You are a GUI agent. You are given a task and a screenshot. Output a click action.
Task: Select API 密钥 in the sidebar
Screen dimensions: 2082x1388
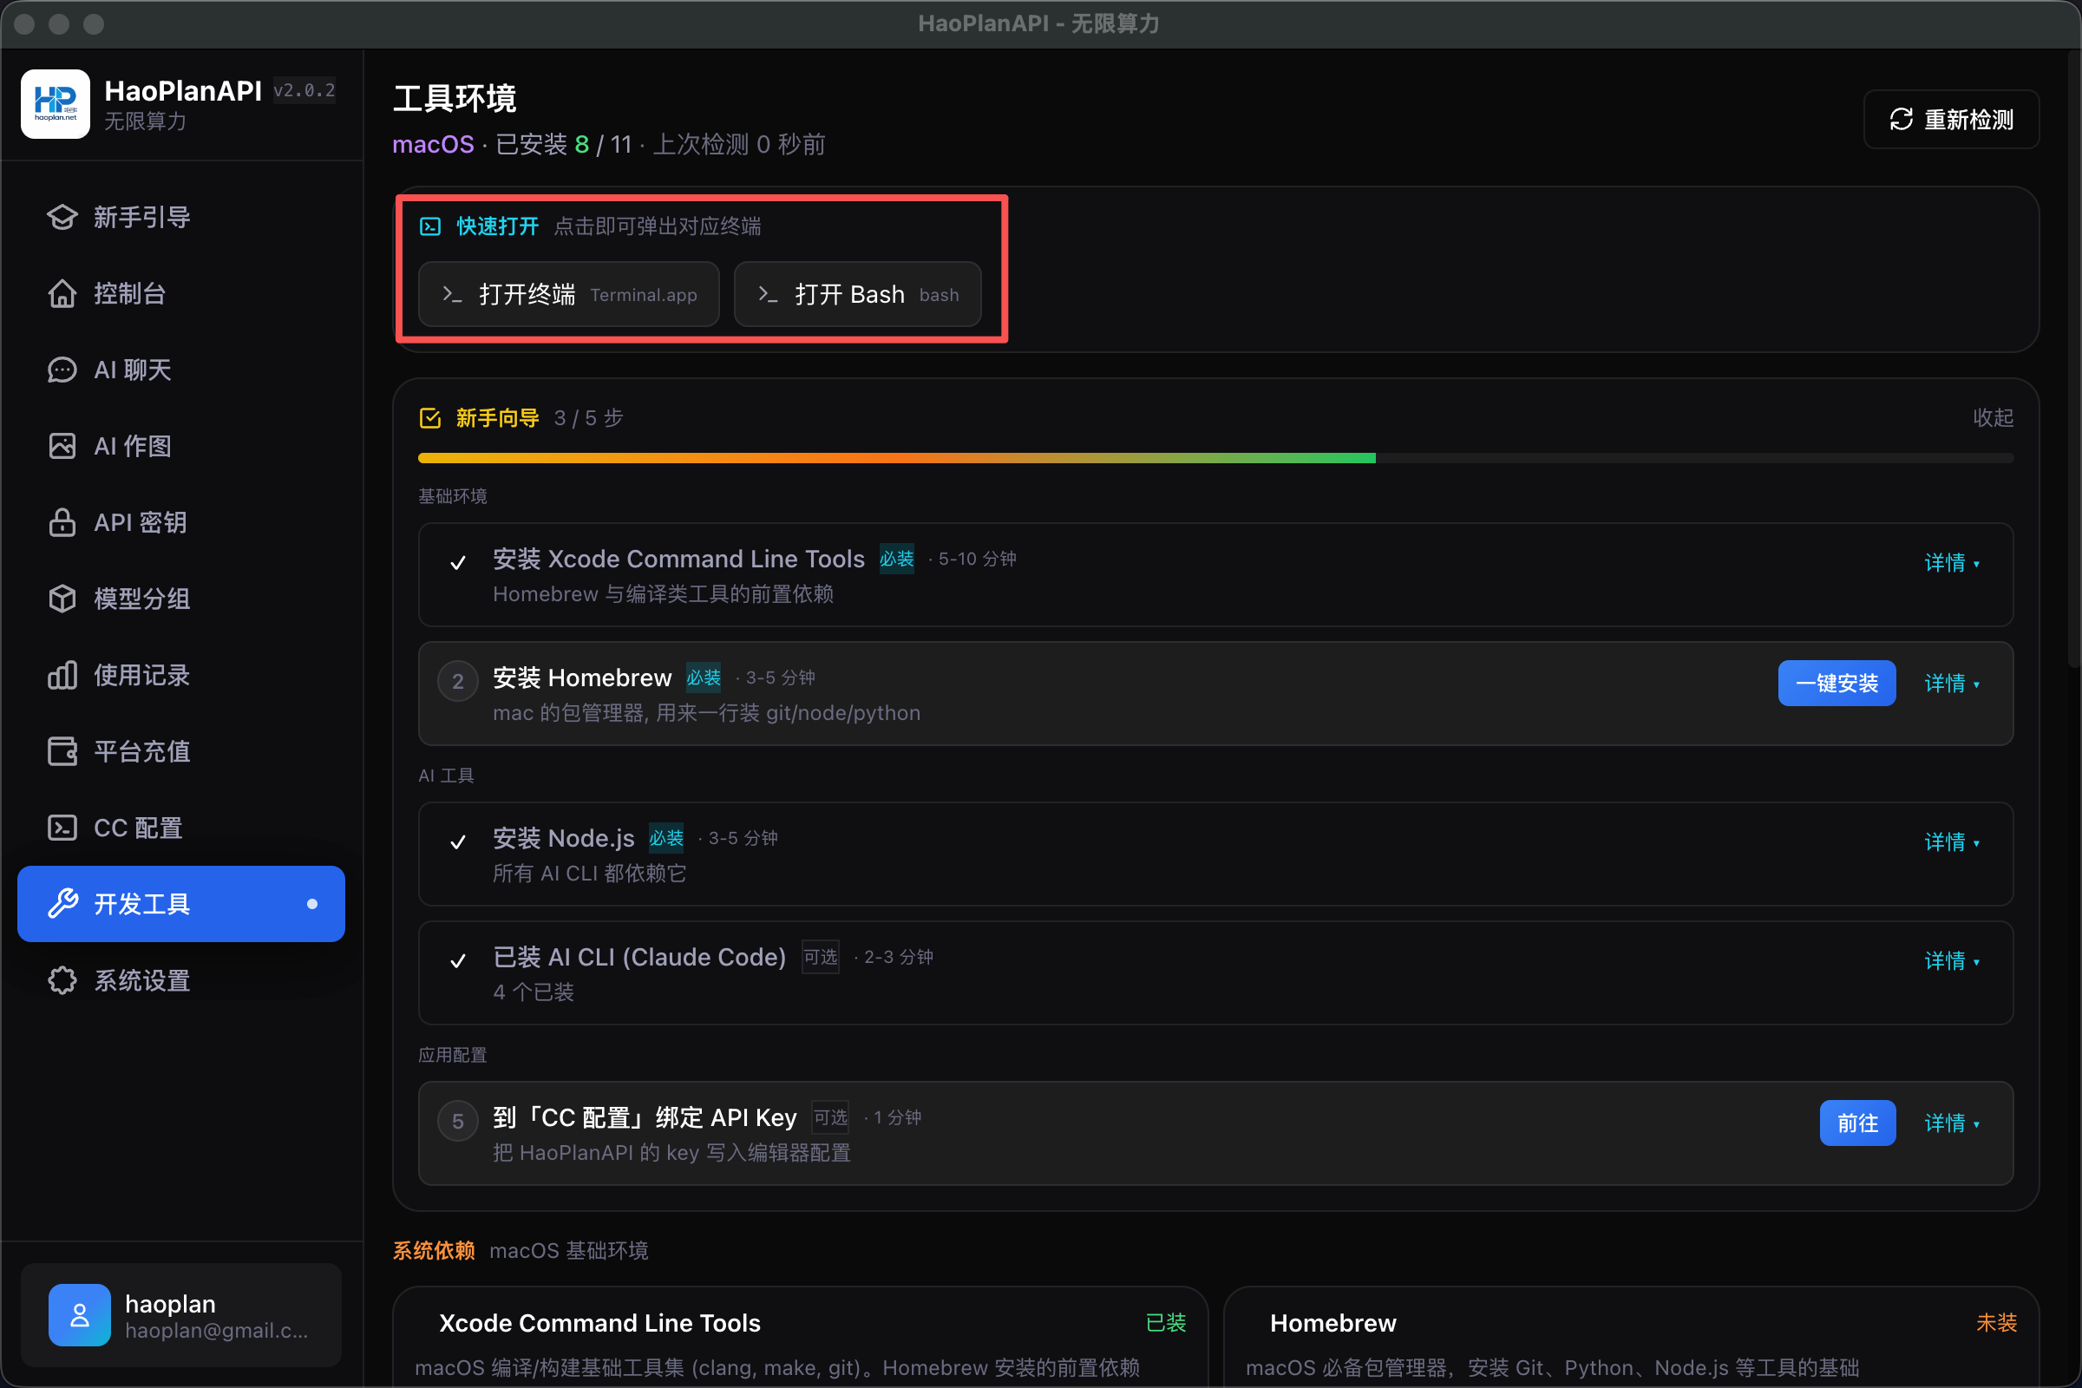click(x=181, y=522)
